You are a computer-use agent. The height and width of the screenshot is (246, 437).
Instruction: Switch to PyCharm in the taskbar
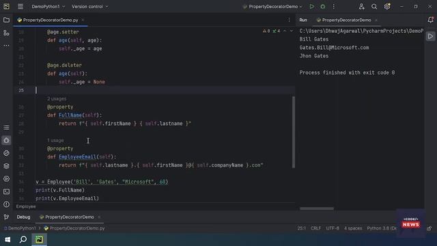point(40,239)
